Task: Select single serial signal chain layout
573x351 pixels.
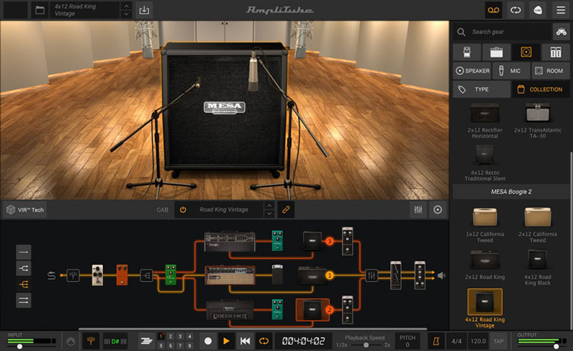Action: coord(24,252)
